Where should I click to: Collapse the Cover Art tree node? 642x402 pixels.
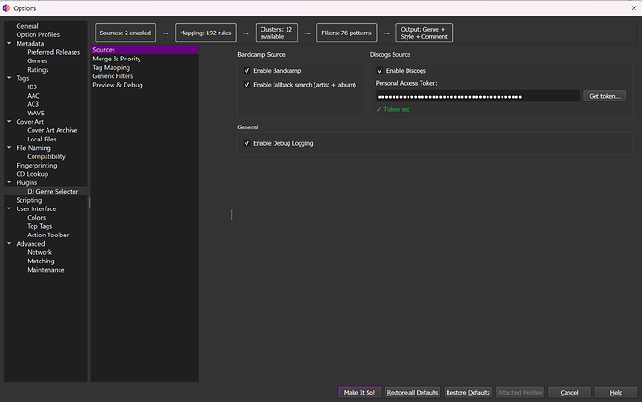[x=9, y=121]
